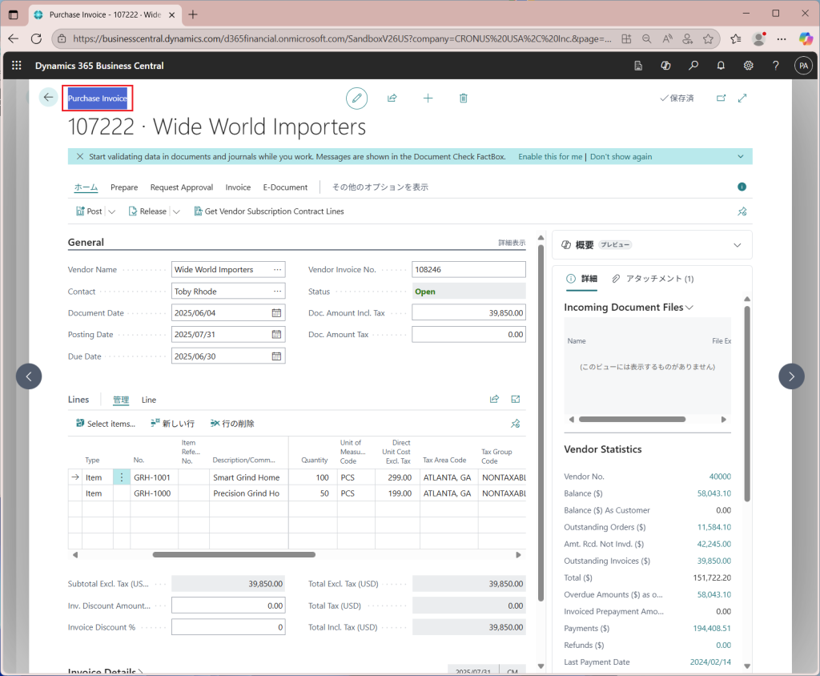Collapse the 概要 summary panel chevron
The width and height of the screenshot is (820, 676).
[738, 245]
